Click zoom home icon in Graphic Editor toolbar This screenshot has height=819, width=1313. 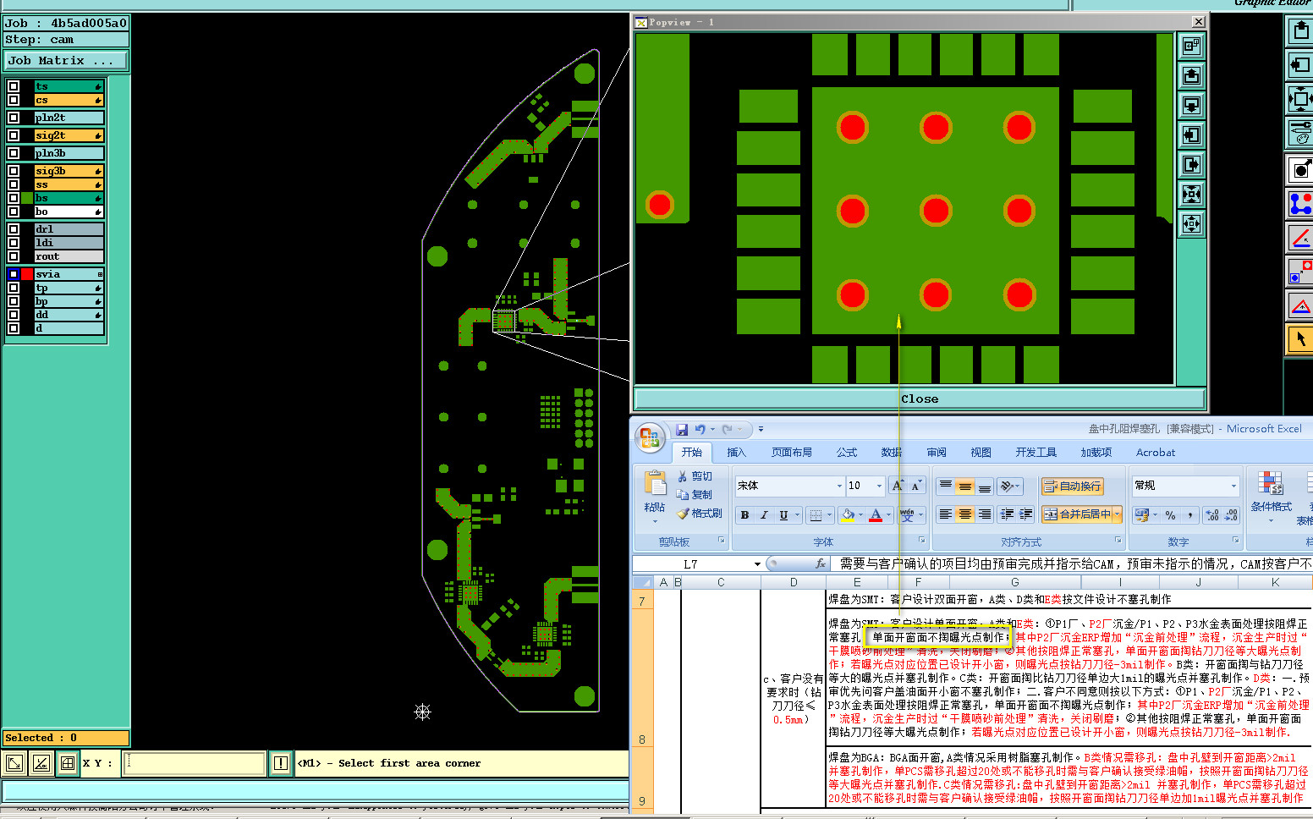(x=1299, y=99)
